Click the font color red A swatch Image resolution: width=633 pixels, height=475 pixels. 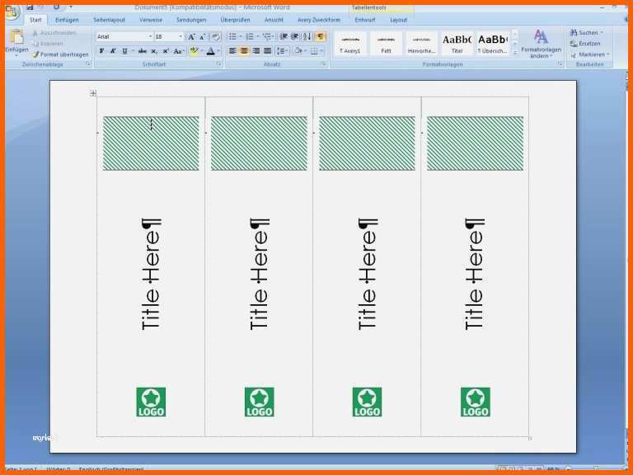(x=210, y=51)
